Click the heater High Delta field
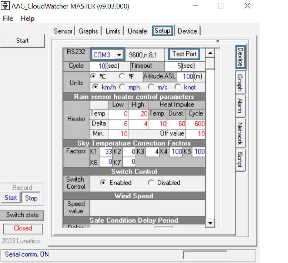Screen dimensions: 288x263 click(x=138, y=124)
